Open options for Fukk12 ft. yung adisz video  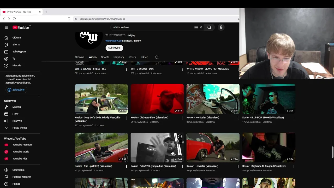182,167
